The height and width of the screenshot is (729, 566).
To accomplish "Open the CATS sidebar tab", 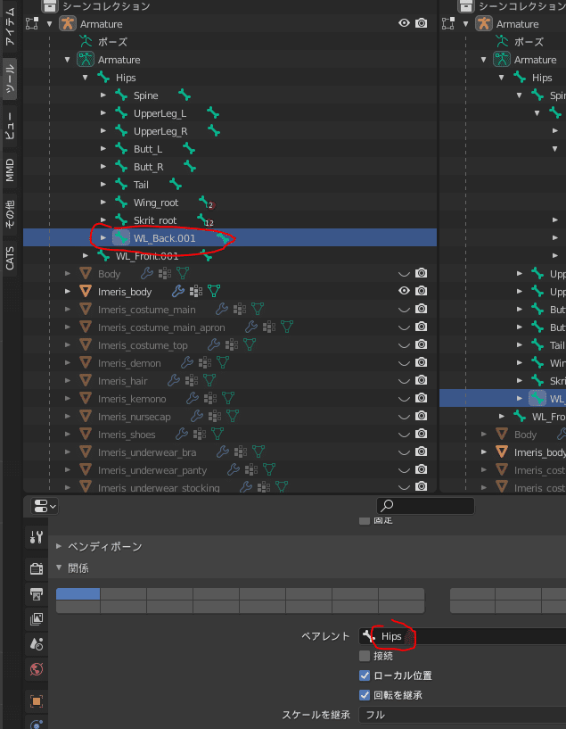I will (10, 259).
